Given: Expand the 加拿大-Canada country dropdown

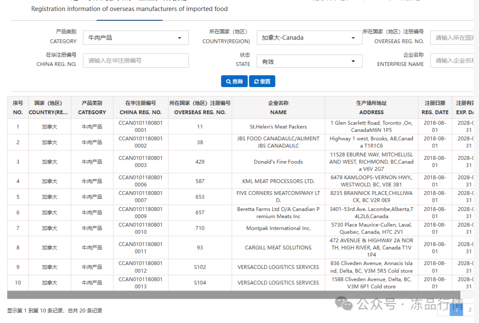Looking at the screenshot, I should (309, 38).
